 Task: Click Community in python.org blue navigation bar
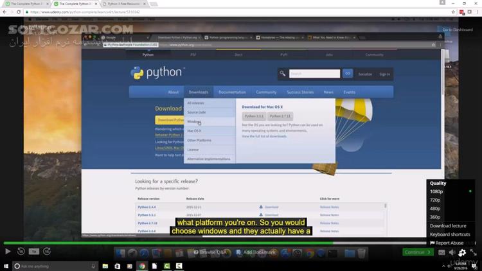pos(266,92)
